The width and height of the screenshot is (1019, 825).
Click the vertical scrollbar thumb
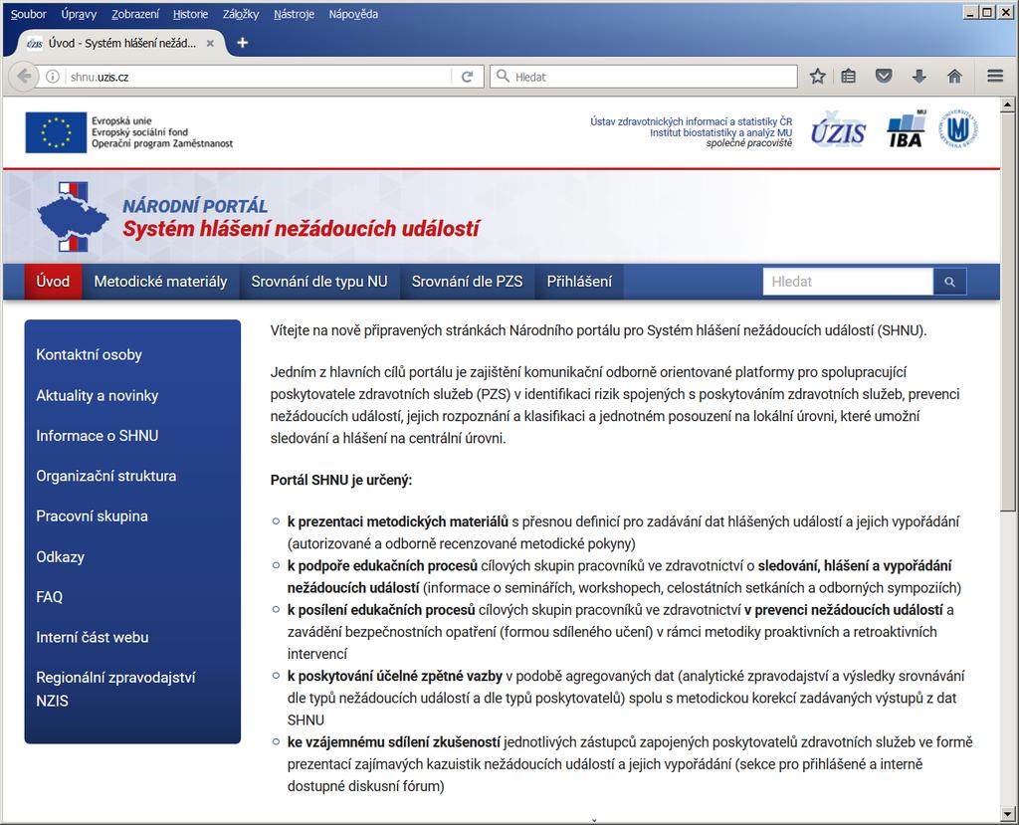click(x=1008, y=310)
